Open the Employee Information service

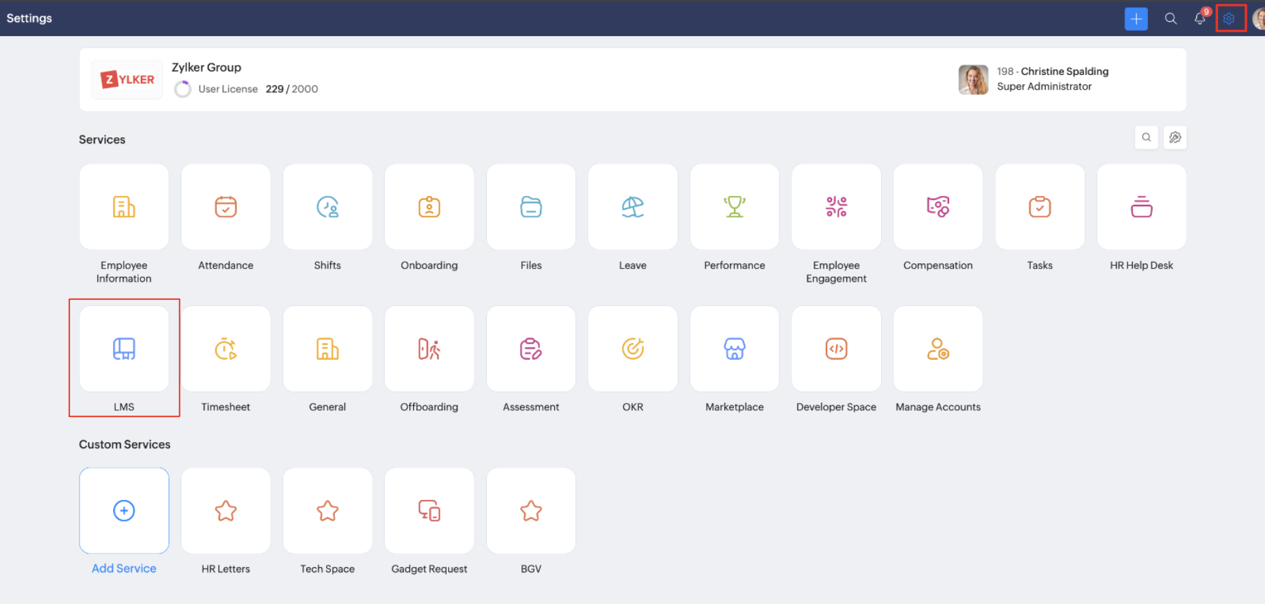pyautogui.click(x=124, y=207)
